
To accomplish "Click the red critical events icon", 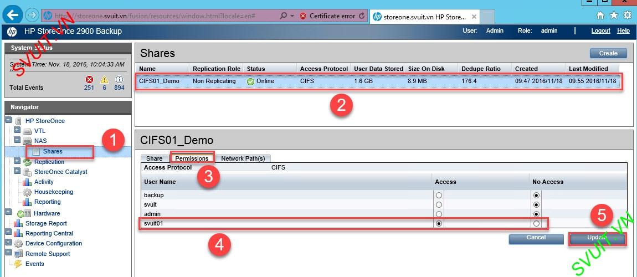I will [x=90, y=79].
